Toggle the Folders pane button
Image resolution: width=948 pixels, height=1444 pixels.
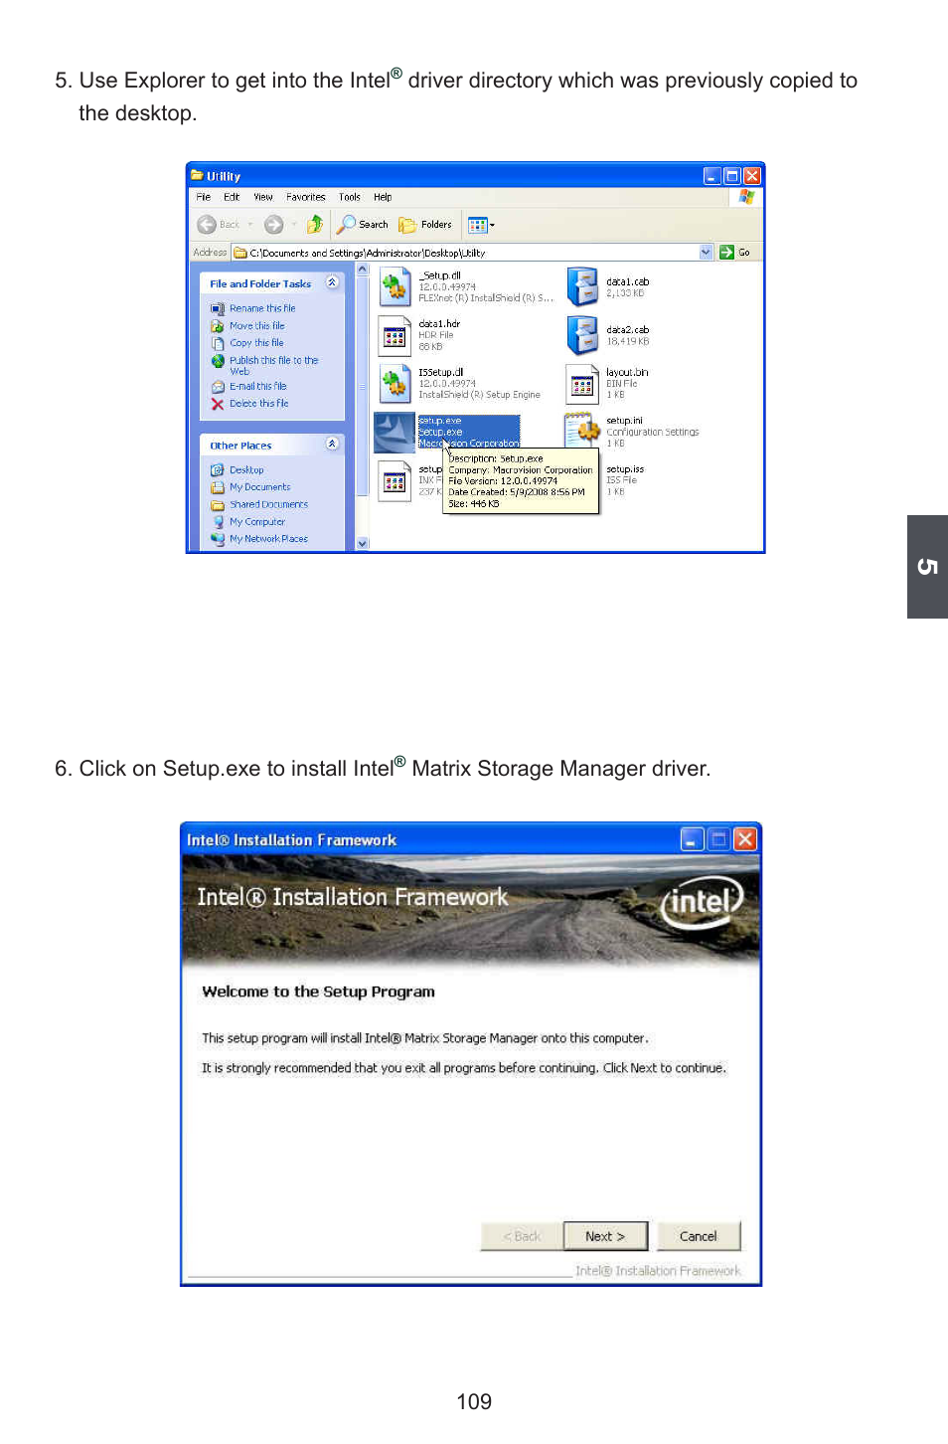point(425,225)
